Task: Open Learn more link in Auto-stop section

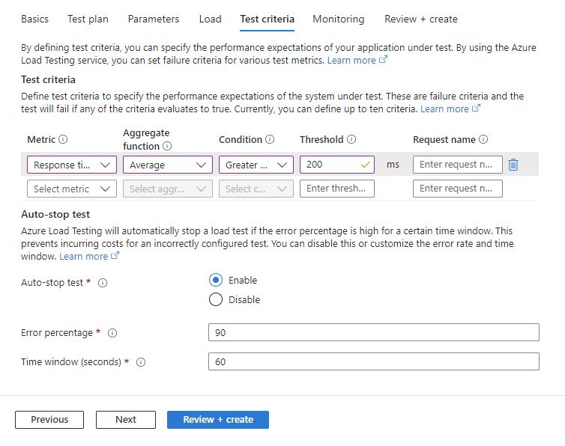Action: point(84,257)
